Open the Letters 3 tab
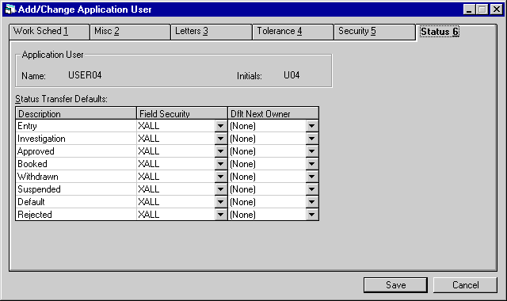 [212, 32]
